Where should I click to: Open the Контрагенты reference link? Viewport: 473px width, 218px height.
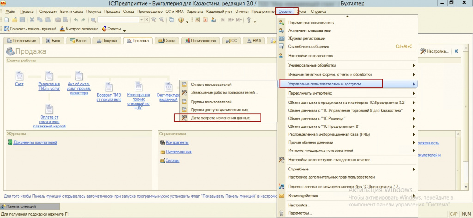tap(177, 143)
